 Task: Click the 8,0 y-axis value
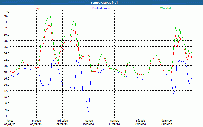tap(7, 103)
